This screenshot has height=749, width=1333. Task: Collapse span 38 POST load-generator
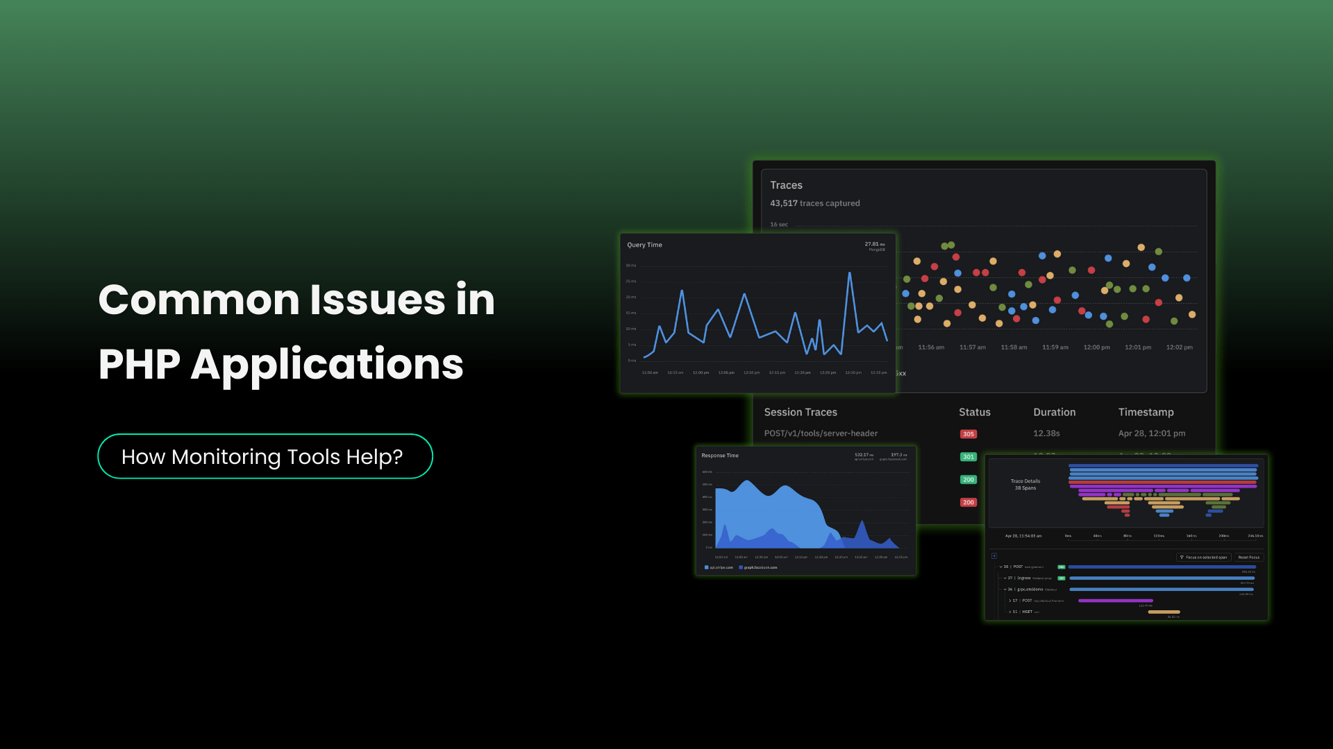click(1000, 567)
